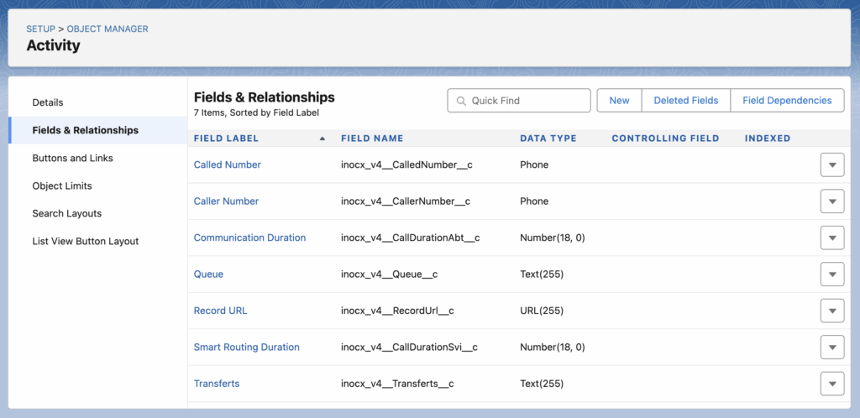
Task: Open List View Button Layout
Action: (86, 241)
